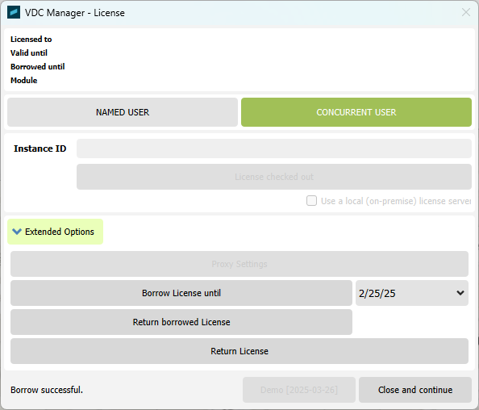Click the Instance ID input field
Image resolution: width=479 pixels, height=410 pixels.
(x=274, y=149)
